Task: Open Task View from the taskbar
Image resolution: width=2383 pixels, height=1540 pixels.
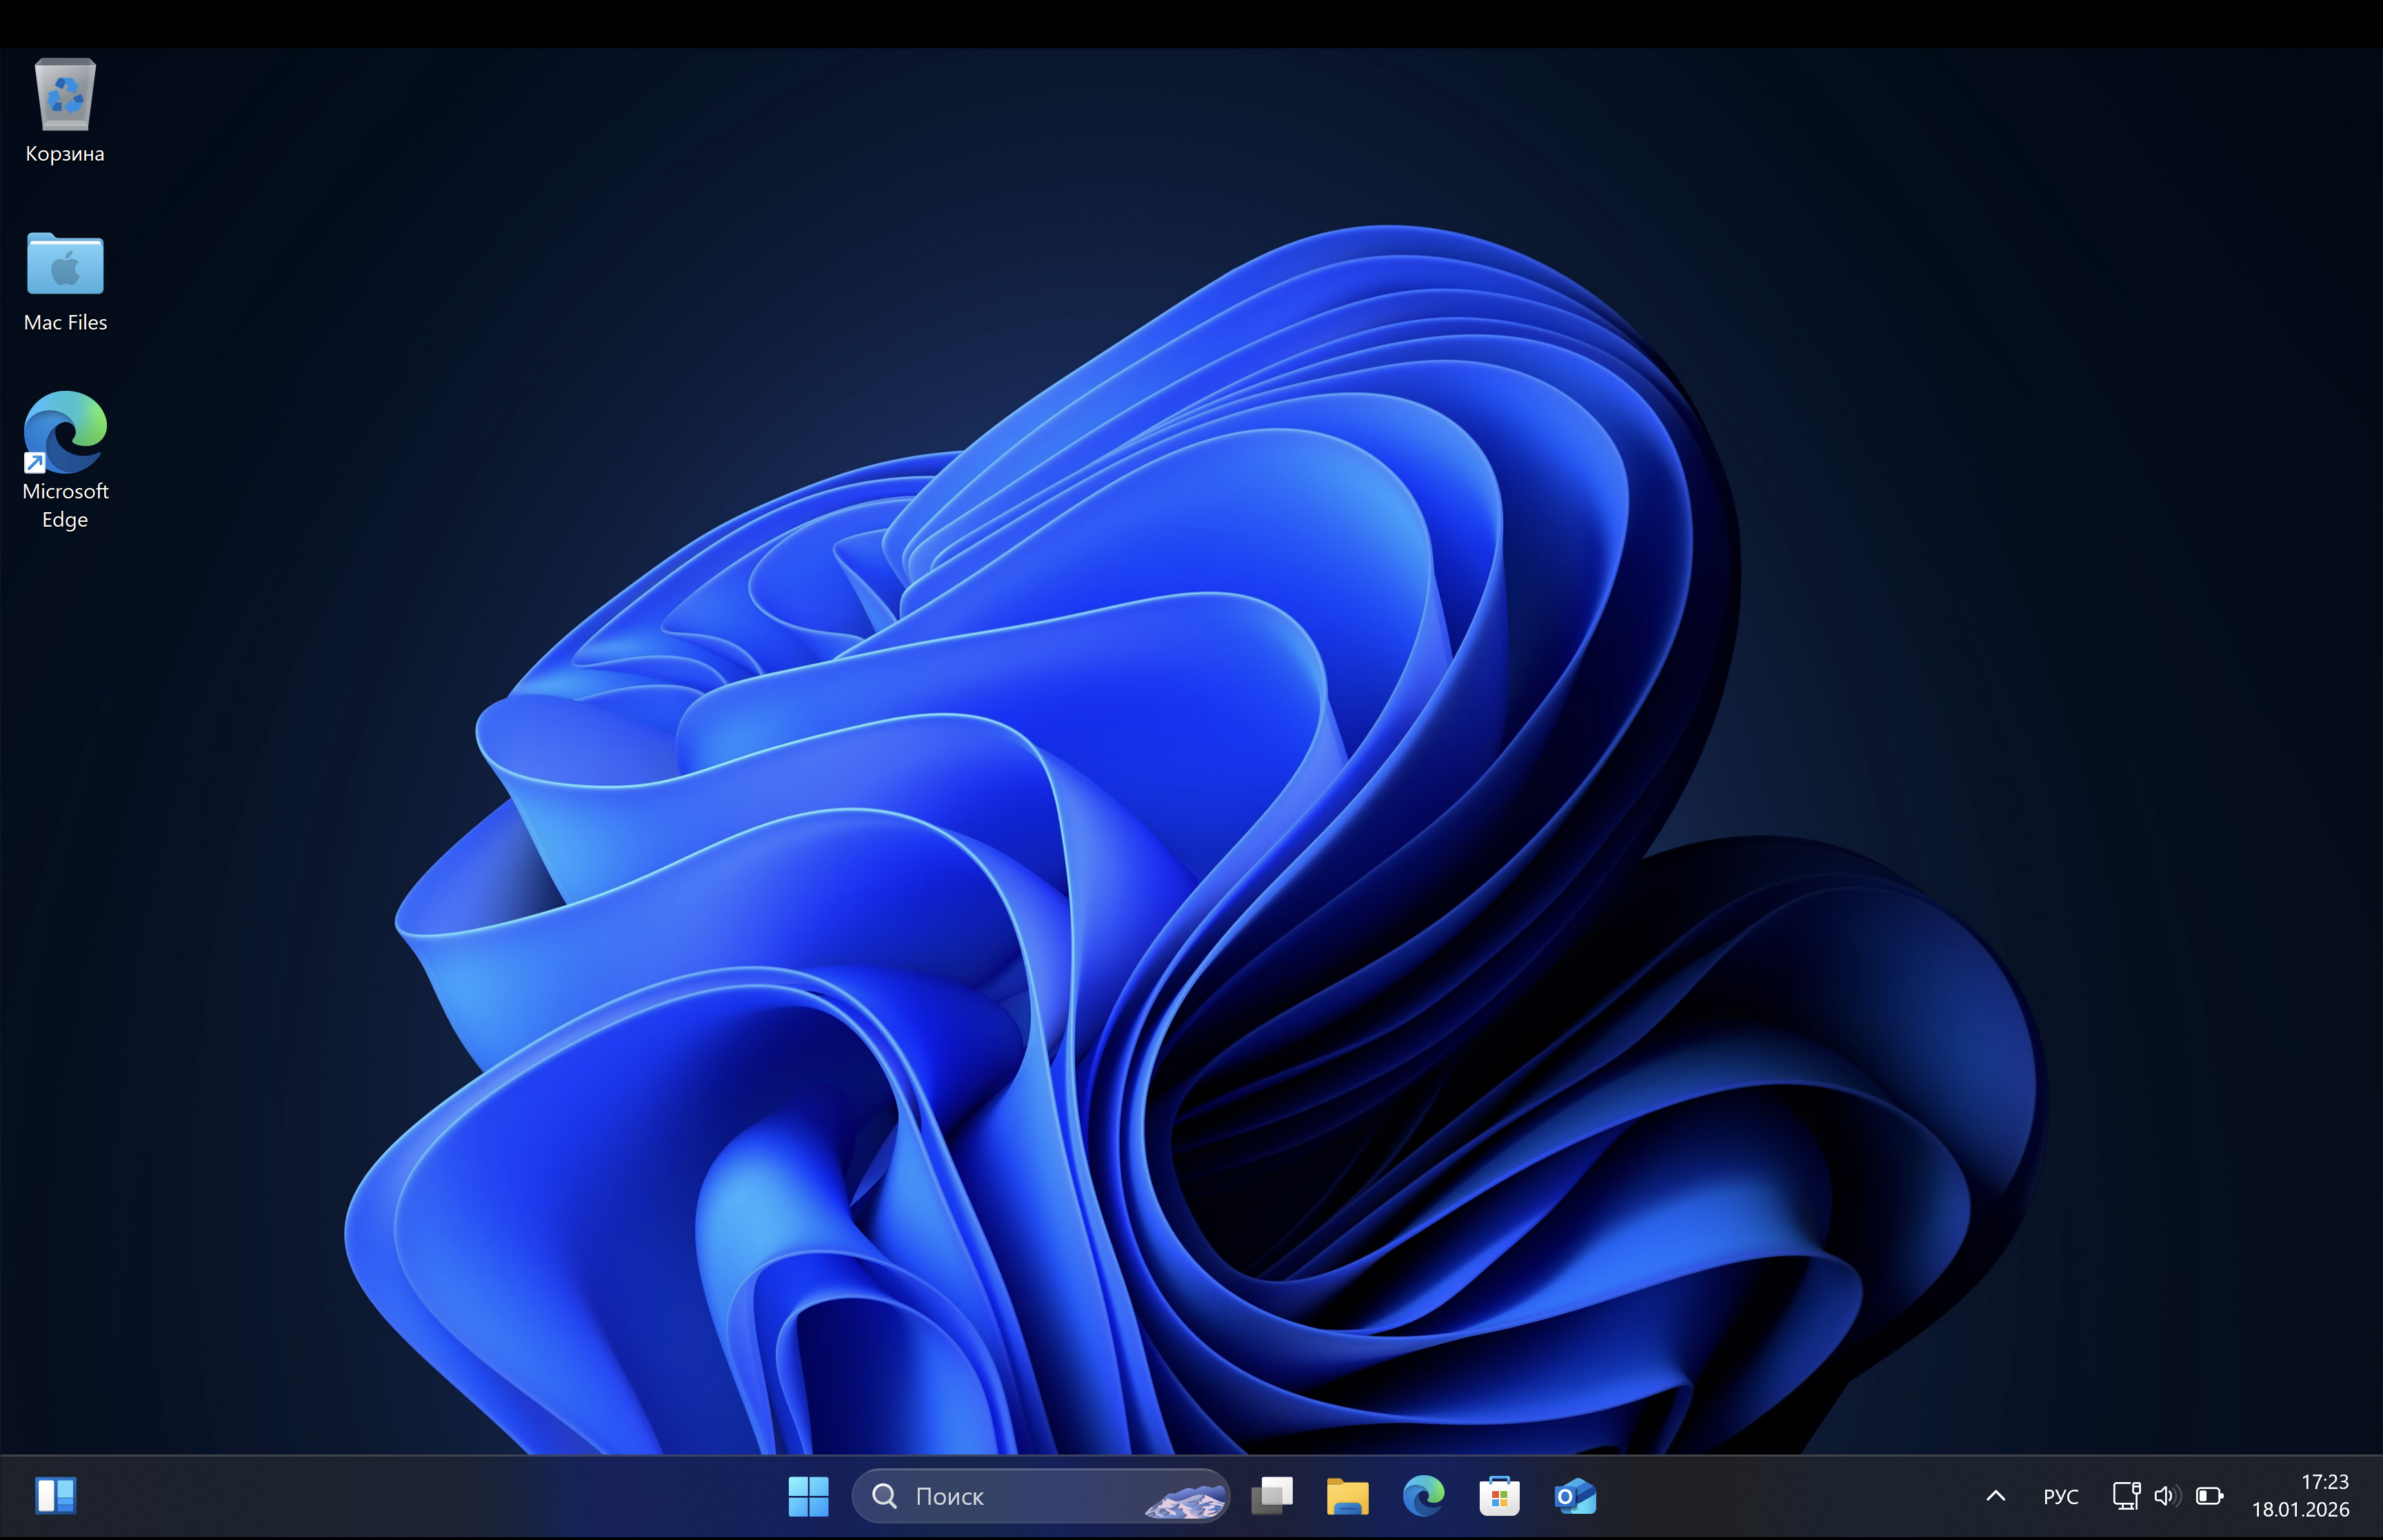Action: 1272,1497
